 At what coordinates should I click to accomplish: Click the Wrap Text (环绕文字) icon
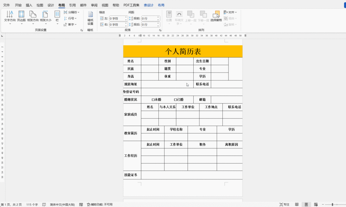pyautogui.click(x=179, y=18)
